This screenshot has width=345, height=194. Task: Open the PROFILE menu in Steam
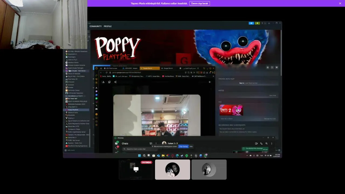108,26
